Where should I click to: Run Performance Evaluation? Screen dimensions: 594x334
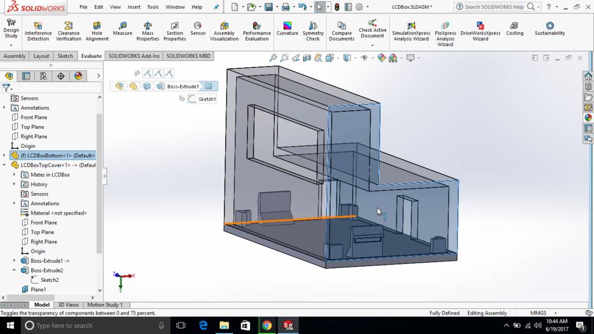coord(257,31)
